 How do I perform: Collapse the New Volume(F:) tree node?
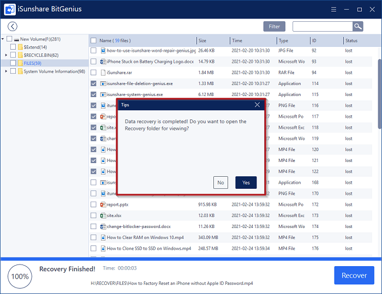(x=3, y=39)
